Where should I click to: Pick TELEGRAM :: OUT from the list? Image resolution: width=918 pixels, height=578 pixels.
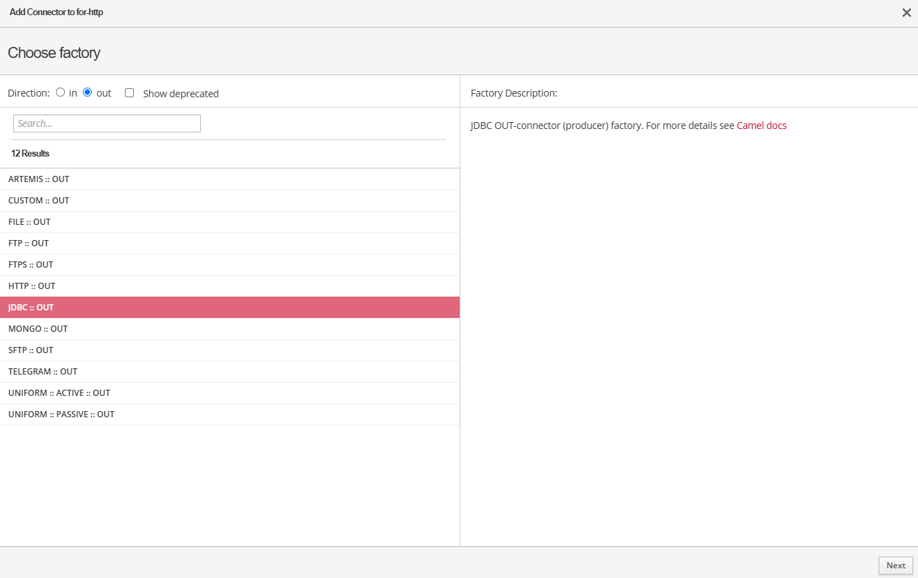coord(43,372)
